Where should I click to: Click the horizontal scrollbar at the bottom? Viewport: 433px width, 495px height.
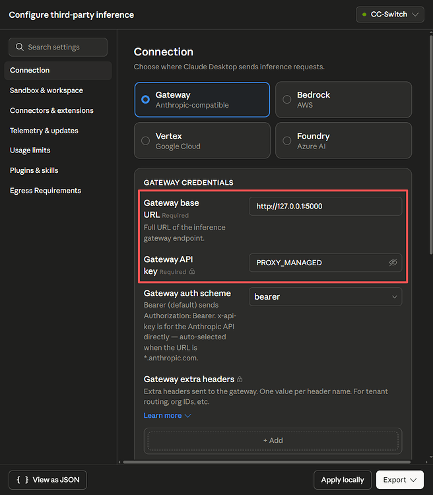pos(267,462)
